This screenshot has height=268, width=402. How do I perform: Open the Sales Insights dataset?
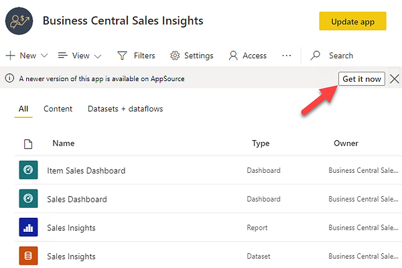pos(71,257)
